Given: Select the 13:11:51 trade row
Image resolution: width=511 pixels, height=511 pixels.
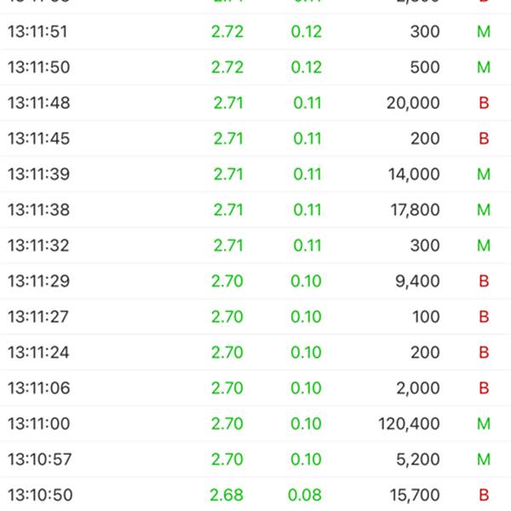Looking at the screenshot, I should coord(255,32).
